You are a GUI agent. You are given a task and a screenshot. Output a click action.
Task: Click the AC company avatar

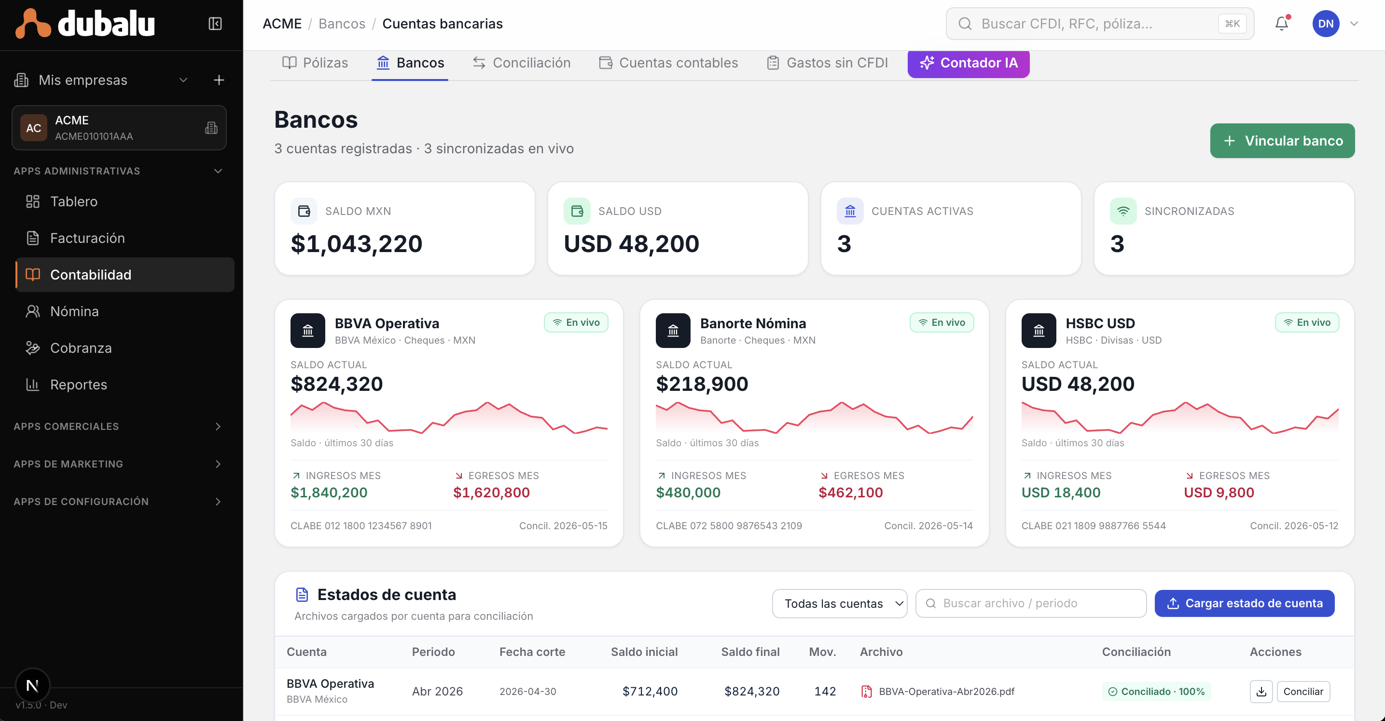click(x=33, y=128)
